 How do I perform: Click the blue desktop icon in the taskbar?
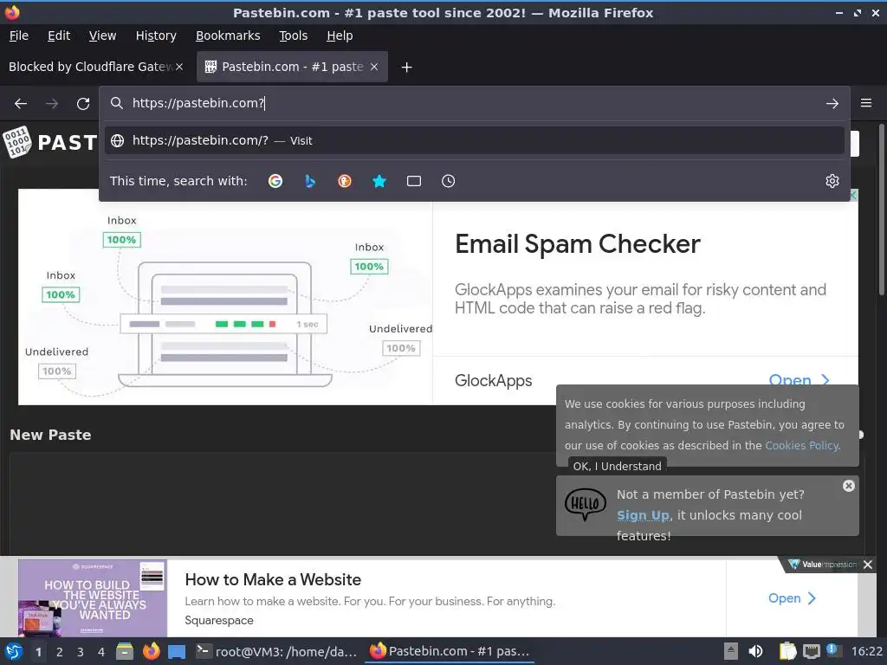click(x=177, y=652)
